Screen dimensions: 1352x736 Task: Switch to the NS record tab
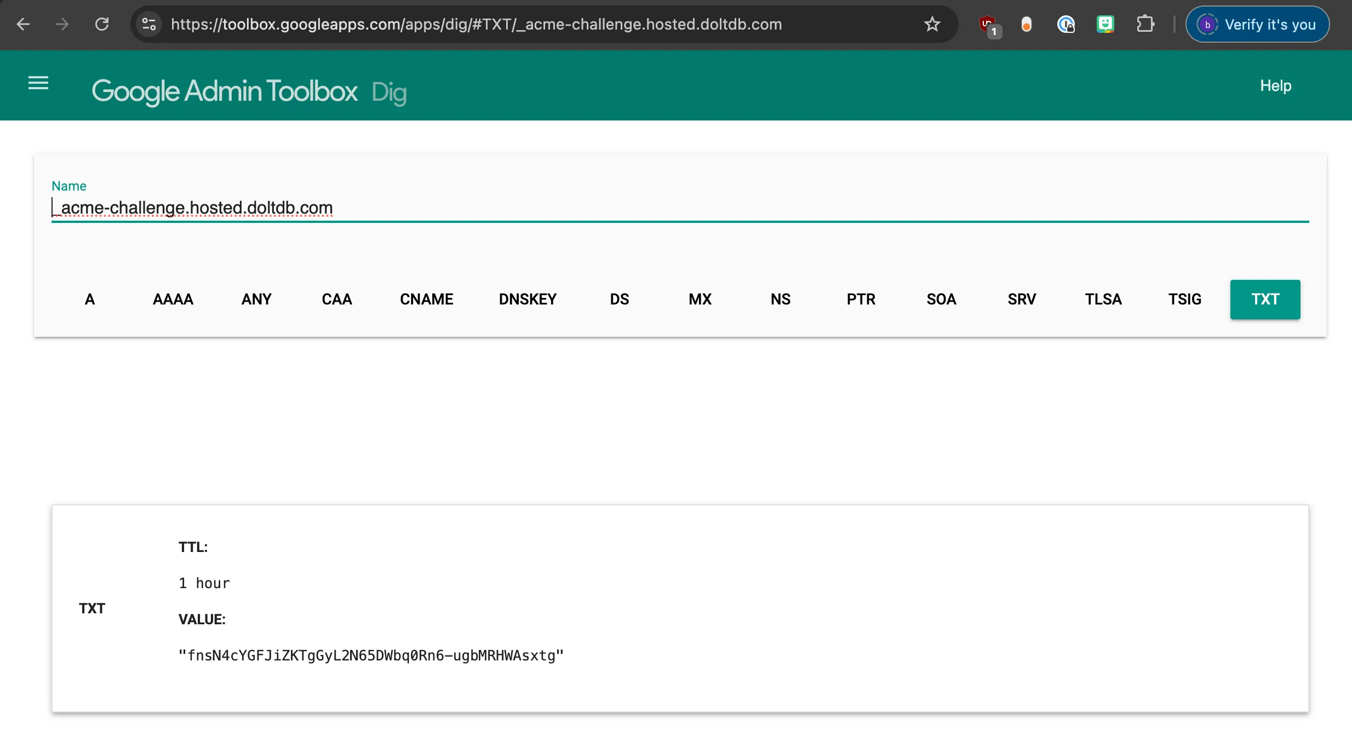click(x=780, y=299)
